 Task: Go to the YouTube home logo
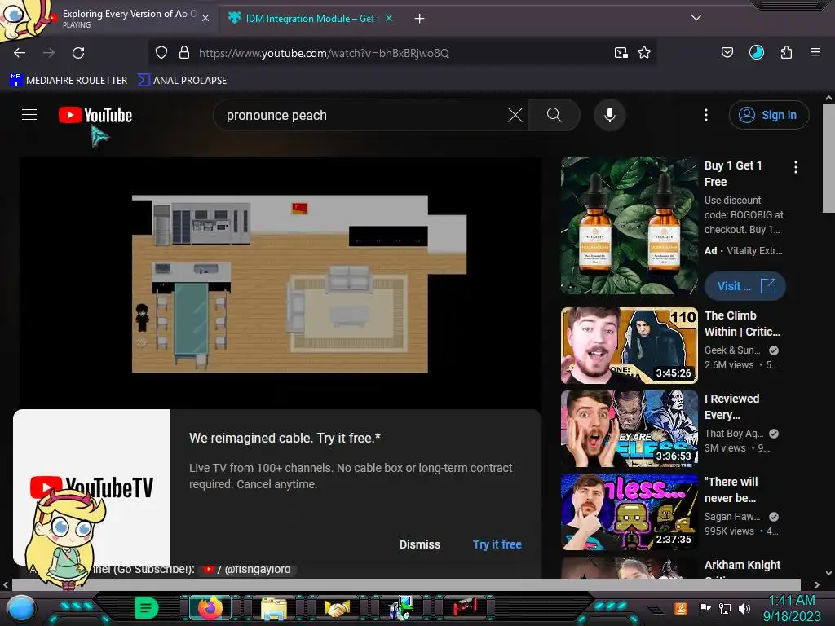[95, 115]
